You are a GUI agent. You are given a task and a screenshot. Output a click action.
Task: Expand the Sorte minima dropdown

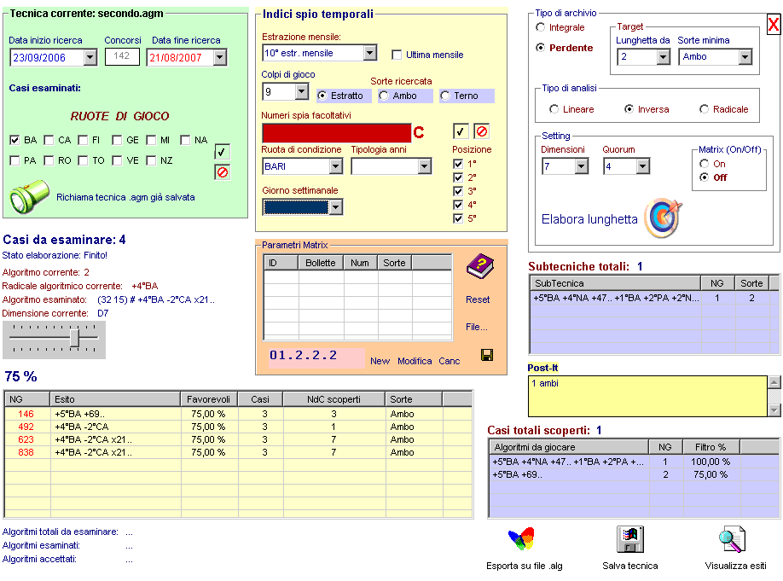(745, 57)
